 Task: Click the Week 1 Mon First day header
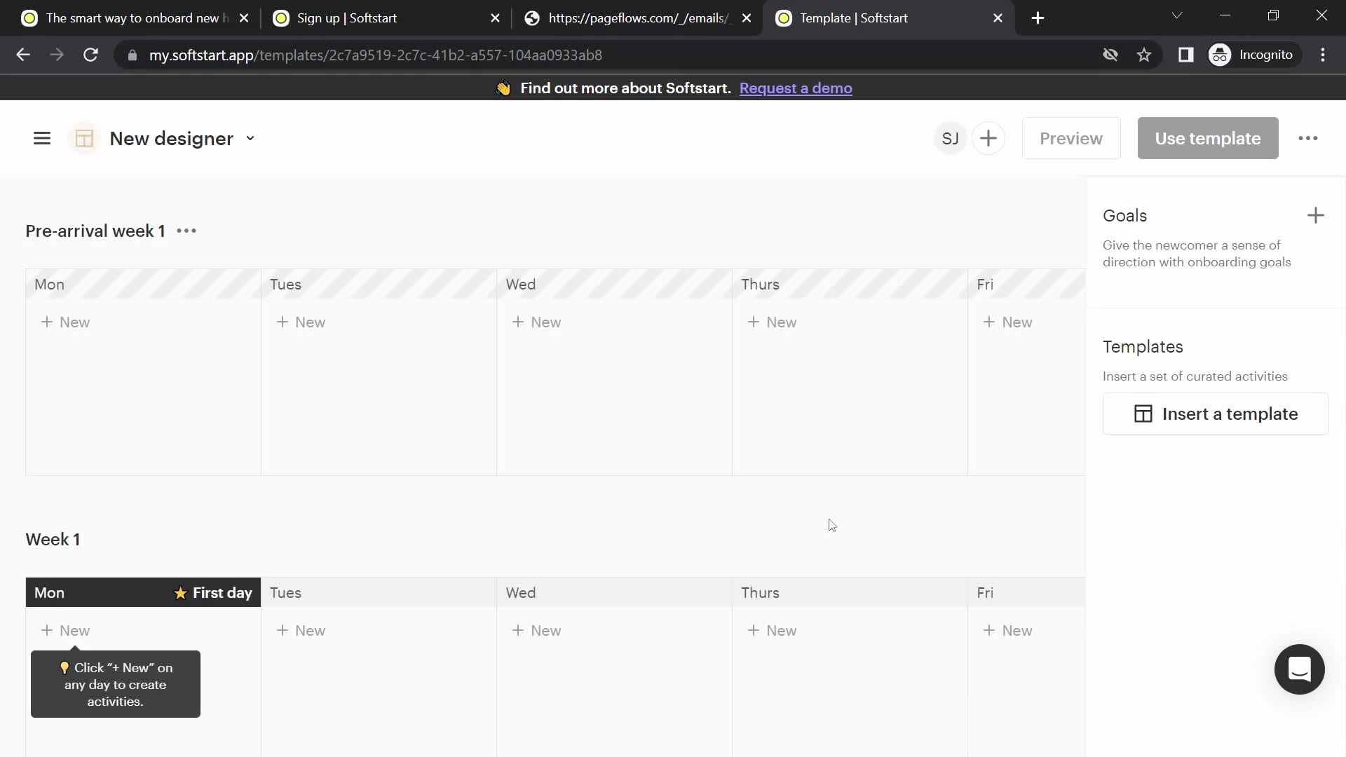143,592
